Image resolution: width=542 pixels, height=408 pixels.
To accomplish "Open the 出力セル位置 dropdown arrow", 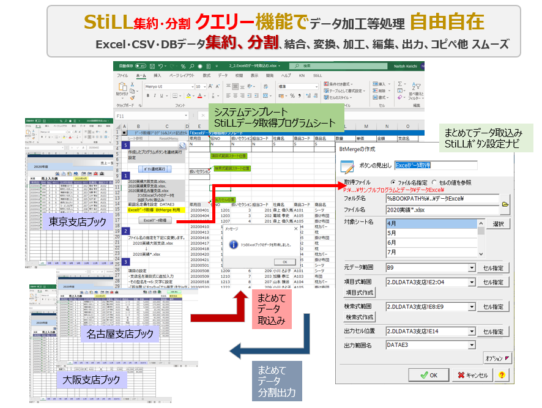I will 472,332.
